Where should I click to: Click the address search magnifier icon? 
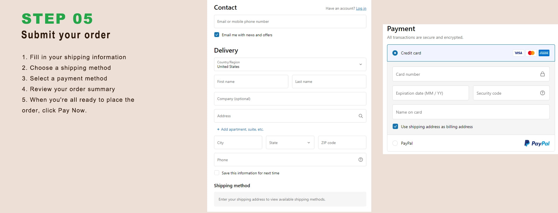click(x=361, y=116)
